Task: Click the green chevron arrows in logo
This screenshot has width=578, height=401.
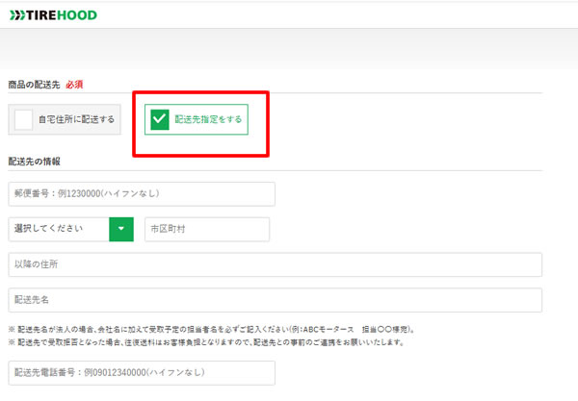Action: tap(16, 15)
